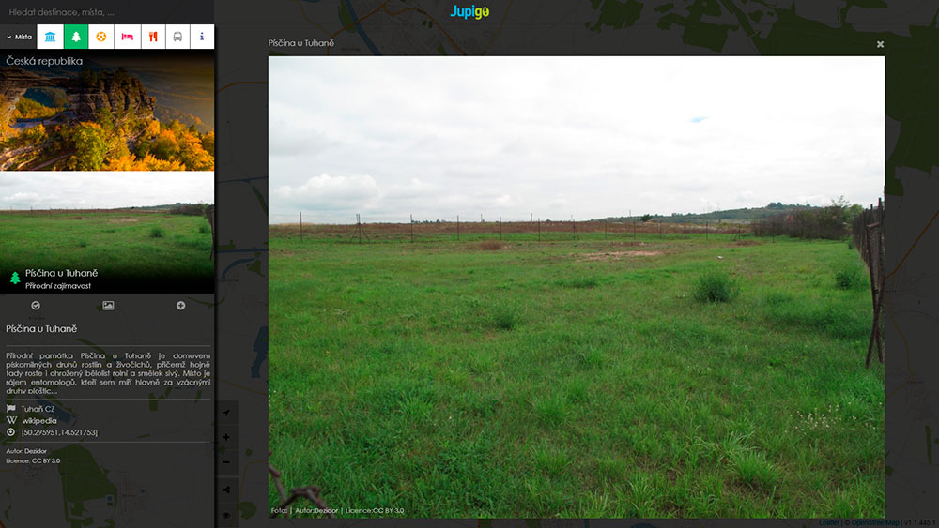Open the Písčina u Tuhaně card thumbnail

coord(107,232)
